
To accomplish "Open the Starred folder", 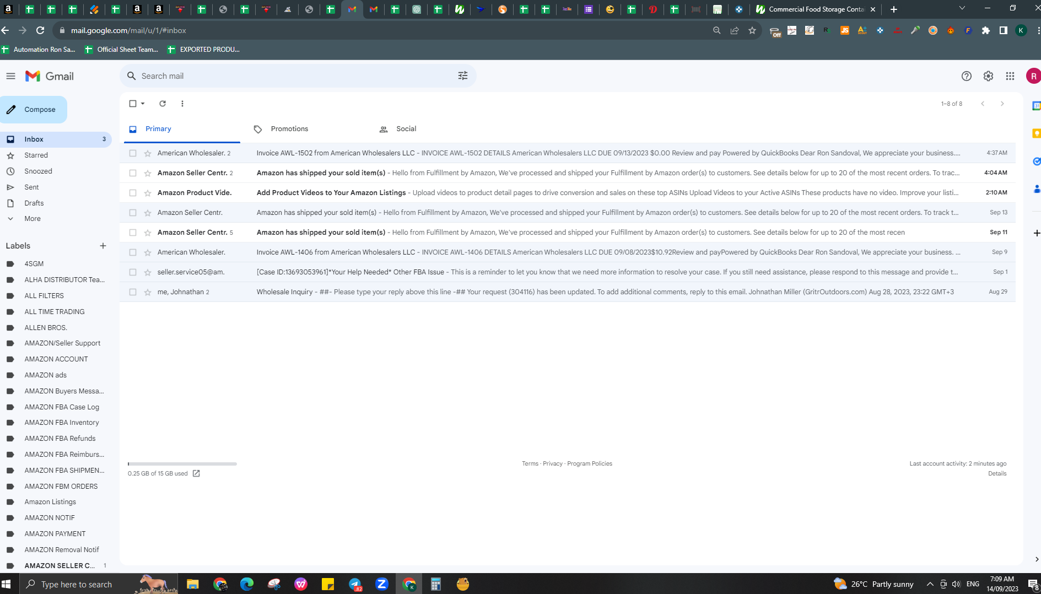I will click(x=36, y=155).
